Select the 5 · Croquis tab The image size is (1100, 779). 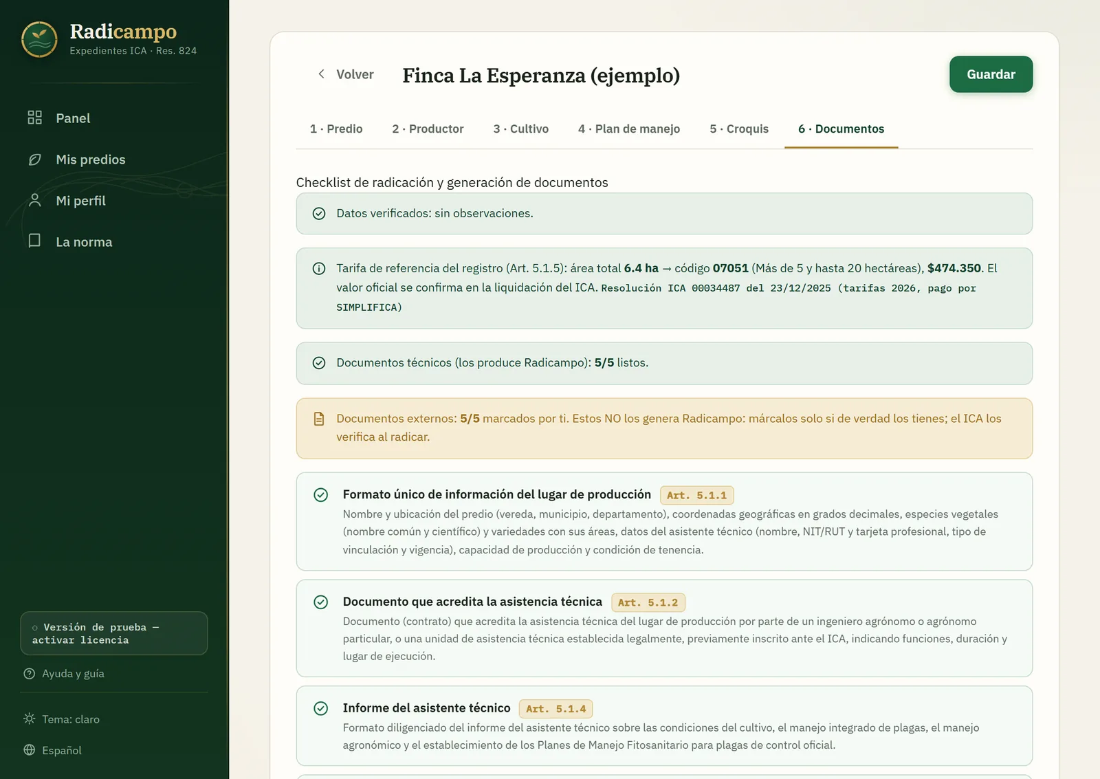[x=739, y=129]
